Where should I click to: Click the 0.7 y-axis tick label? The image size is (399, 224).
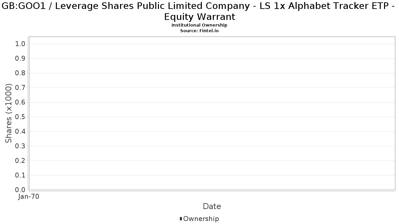21,88
